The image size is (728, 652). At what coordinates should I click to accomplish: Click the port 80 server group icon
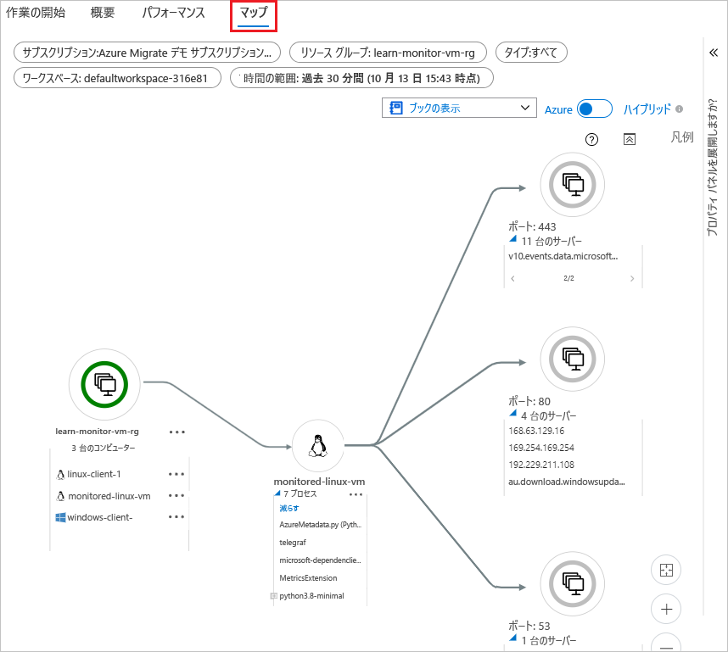[x=572, y=360]
